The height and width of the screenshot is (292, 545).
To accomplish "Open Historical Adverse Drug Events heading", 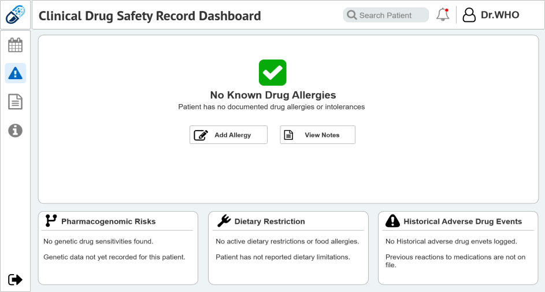I will (462, 221).
